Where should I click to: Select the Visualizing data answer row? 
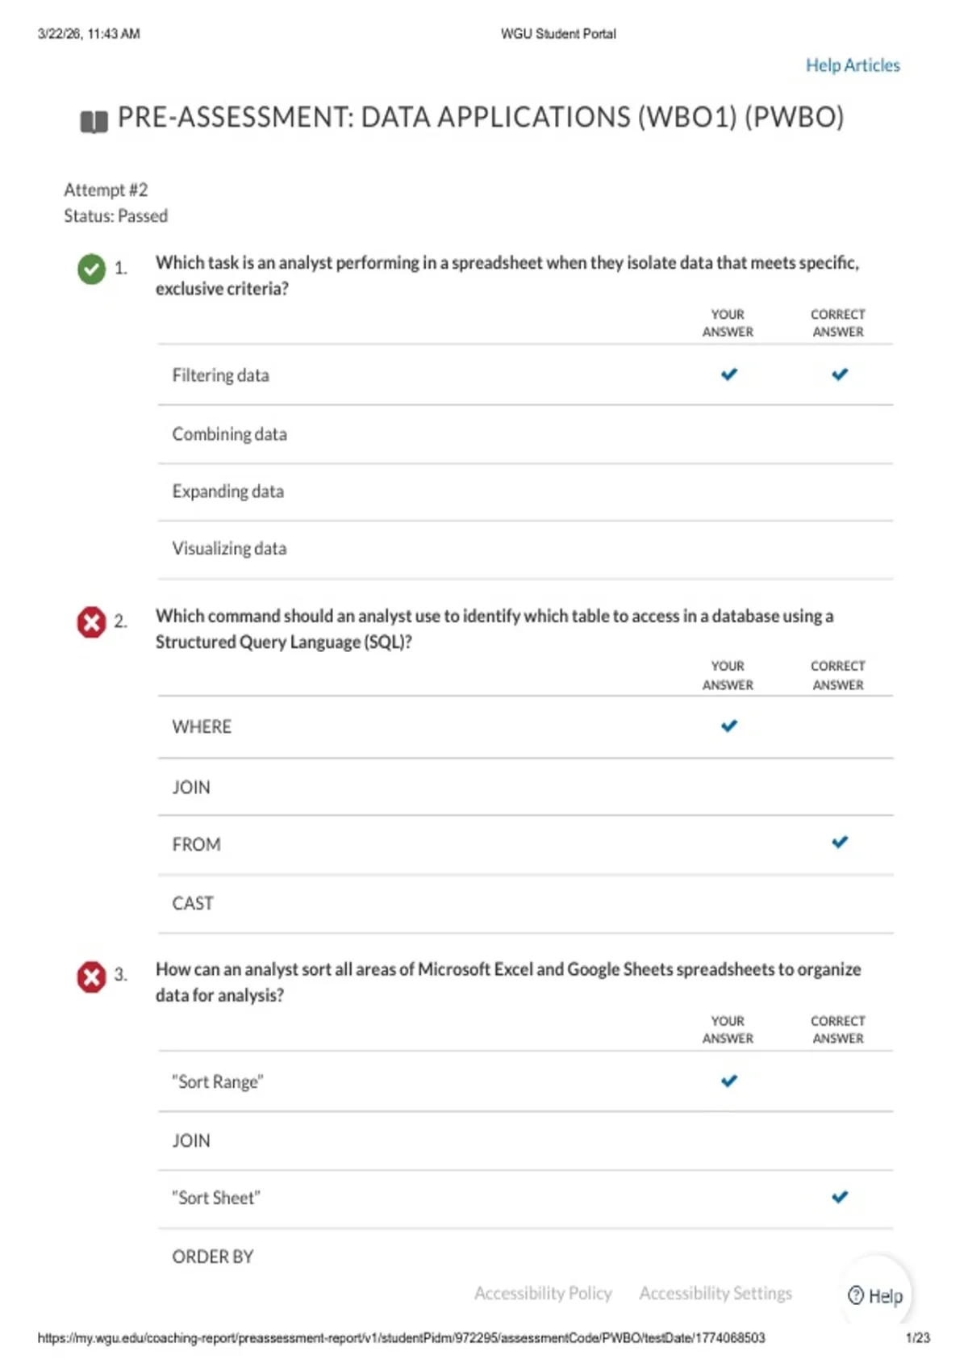coord(525,549)
